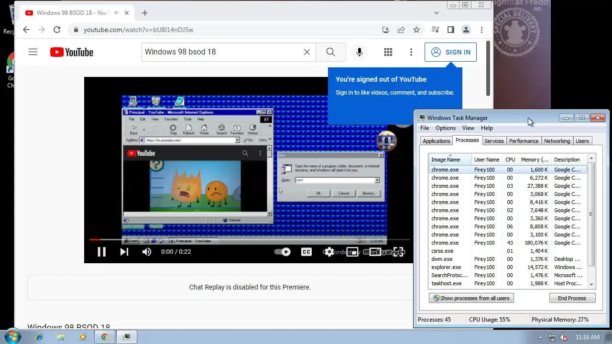Share this page from address bar

coord(401,30)
